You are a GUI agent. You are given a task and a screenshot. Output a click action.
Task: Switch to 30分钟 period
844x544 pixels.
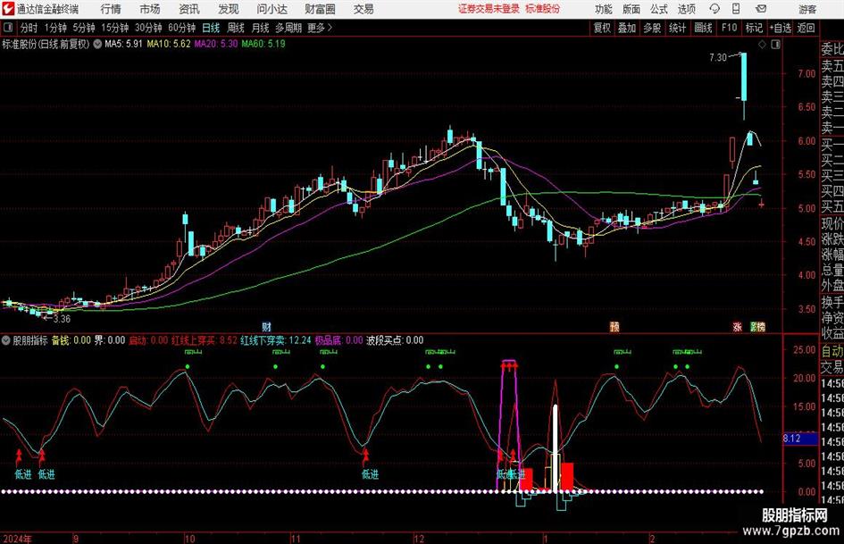(x=148, y=28)
